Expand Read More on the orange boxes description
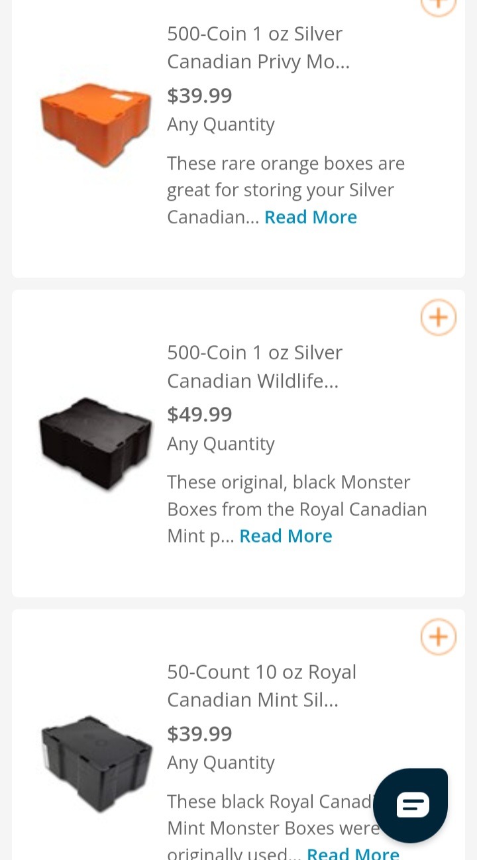The width and height of the screenshot is (477, 860). (310, 217)
